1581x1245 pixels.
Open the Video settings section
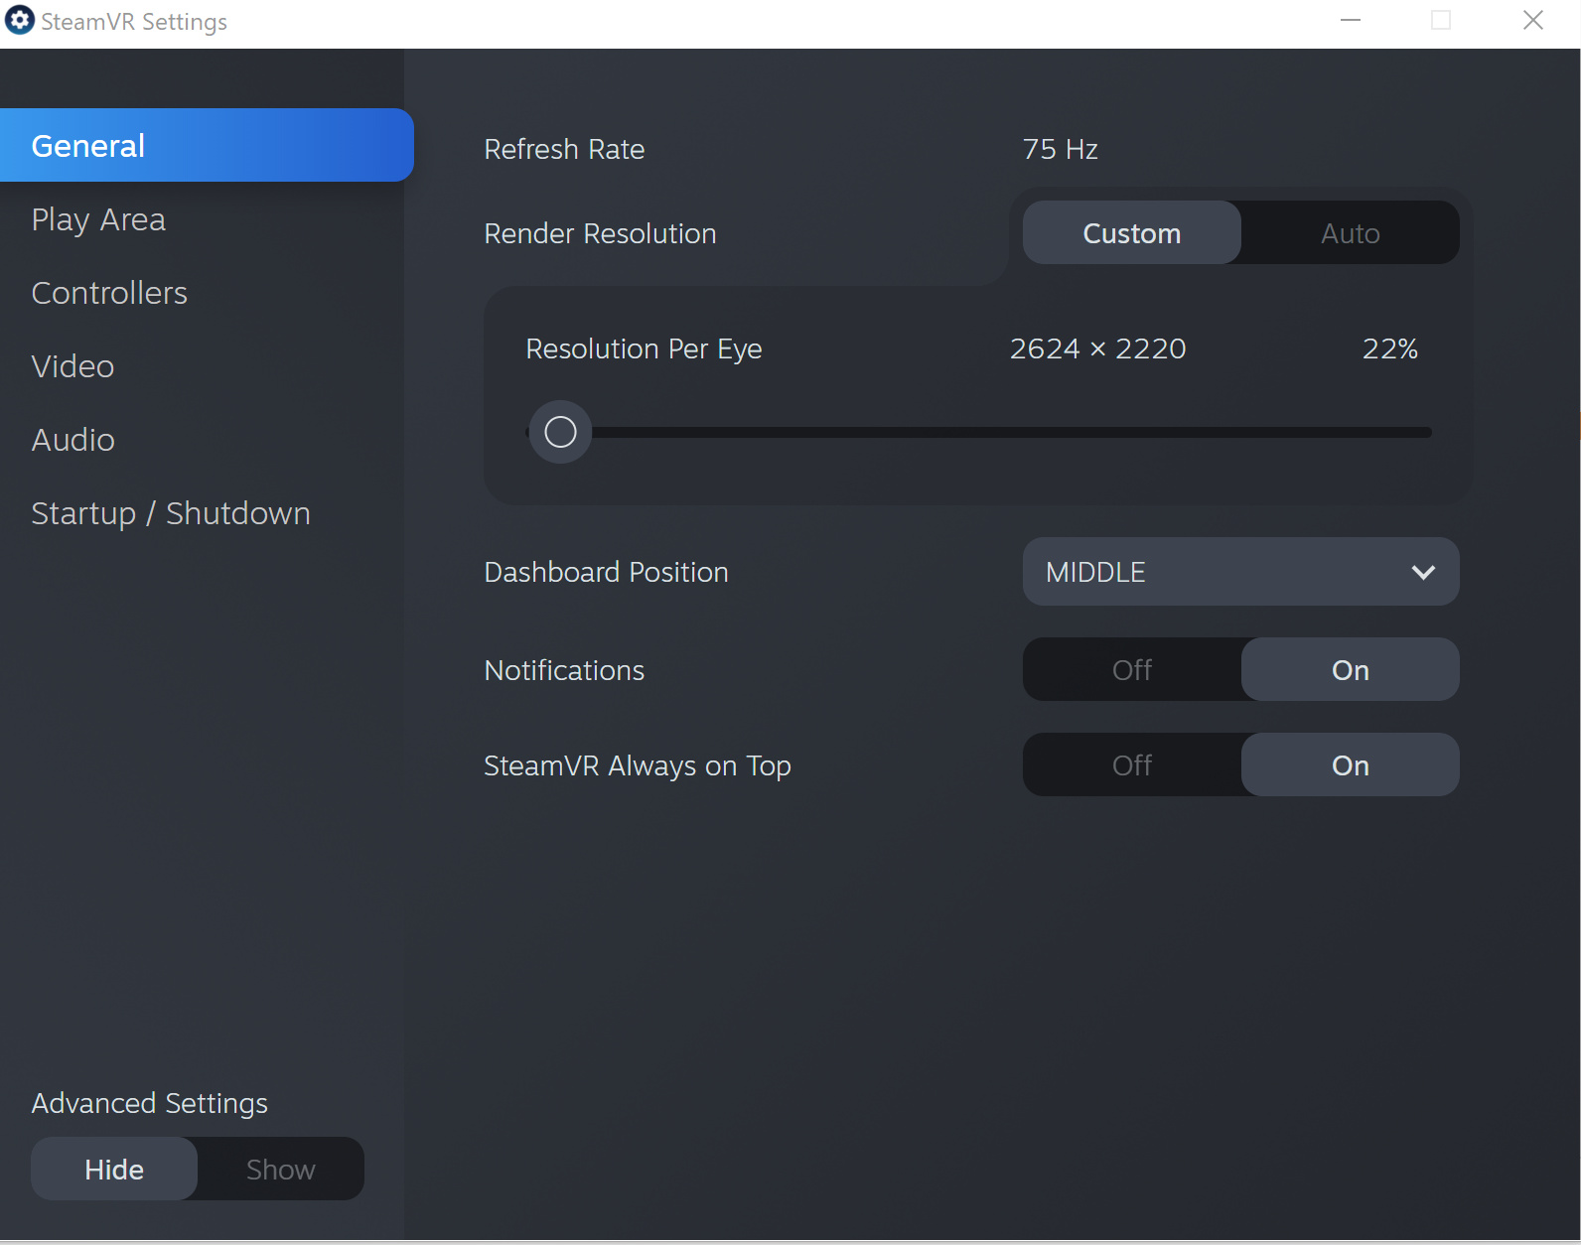(x=72, y=366)
